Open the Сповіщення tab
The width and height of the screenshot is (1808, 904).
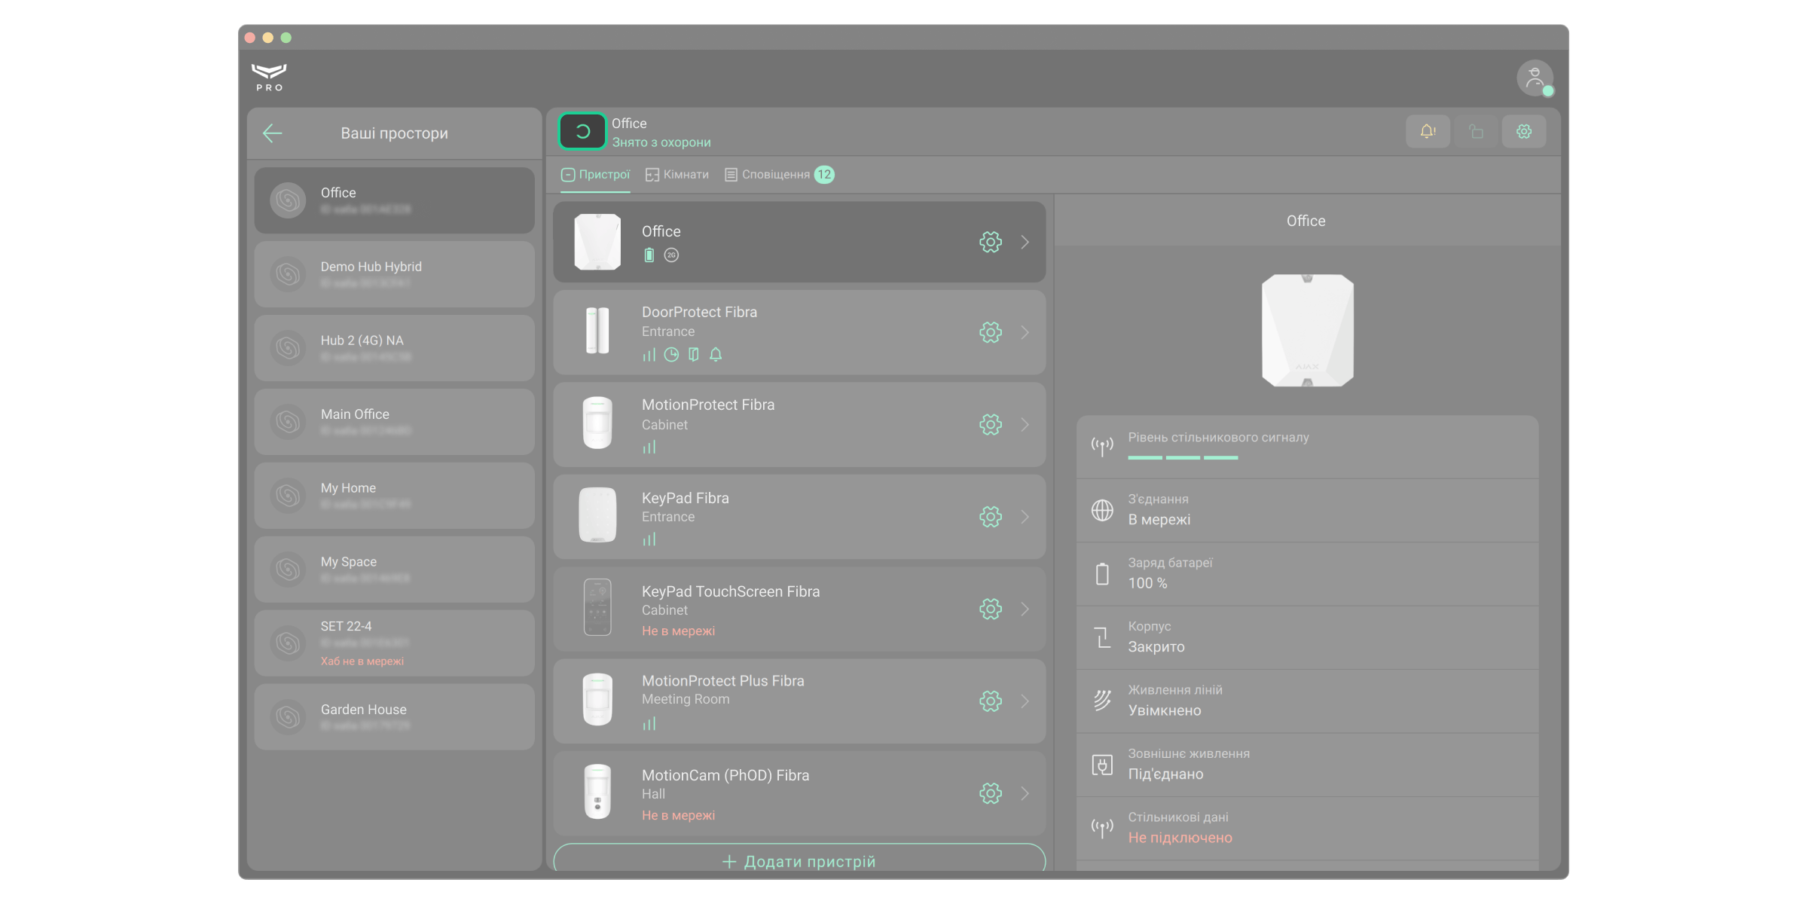[x=779, y=175]
